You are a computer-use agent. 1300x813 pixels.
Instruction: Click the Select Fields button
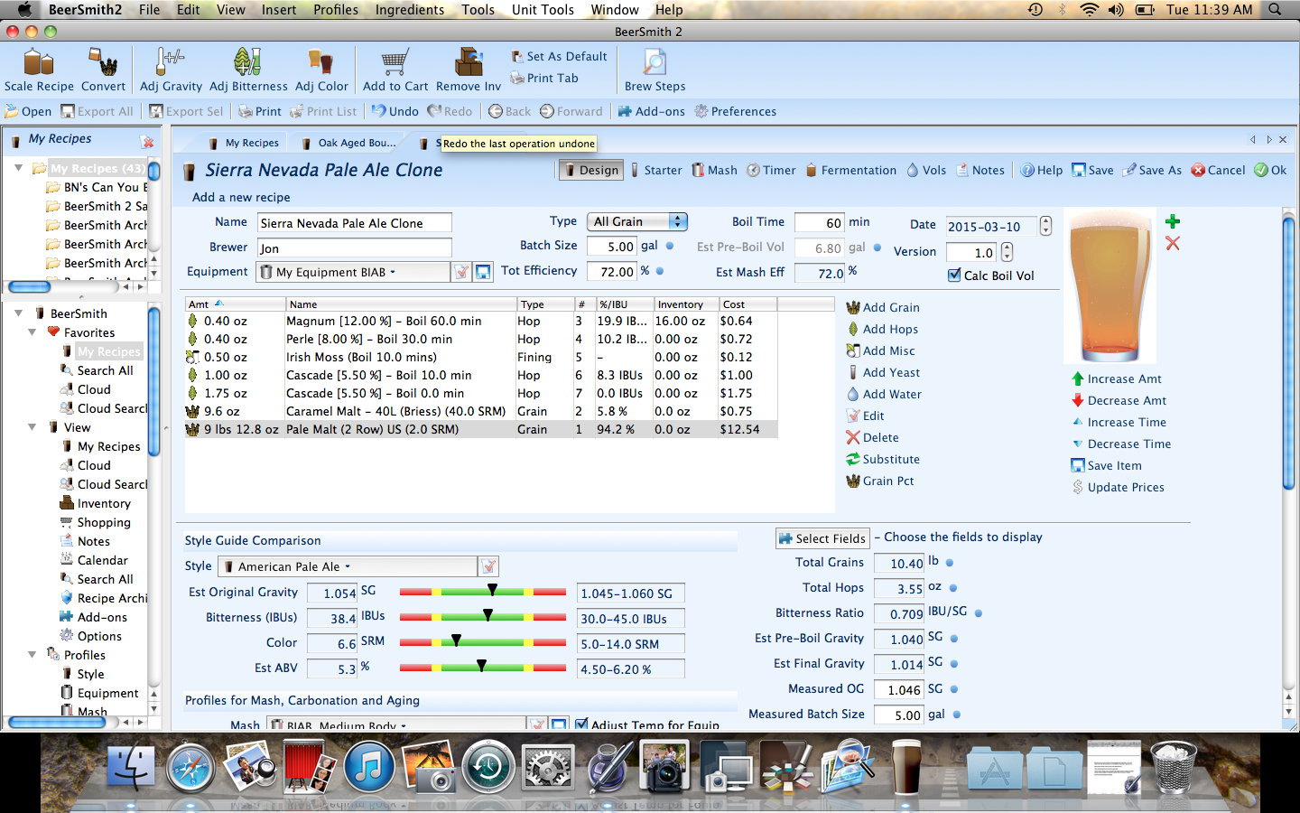[822, 538]
